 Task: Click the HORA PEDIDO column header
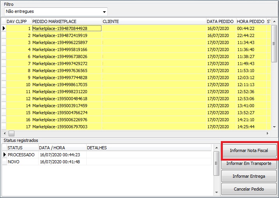[x=250, y=21]
